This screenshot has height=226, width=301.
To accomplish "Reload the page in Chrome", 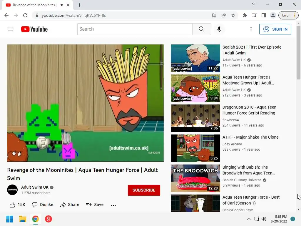I will (x=25, y=15).
